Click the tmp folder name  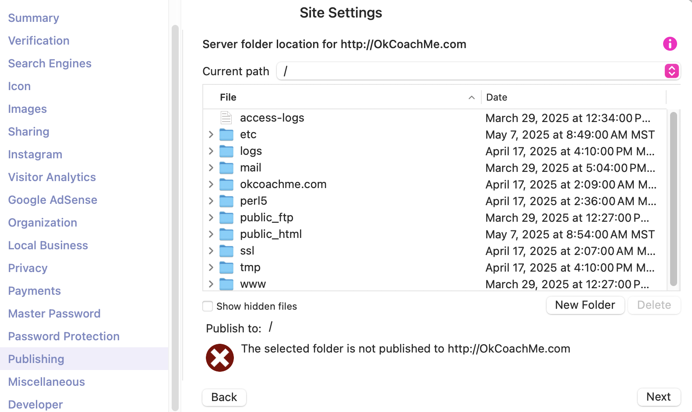pyautogui.click(x=250, y=267)
